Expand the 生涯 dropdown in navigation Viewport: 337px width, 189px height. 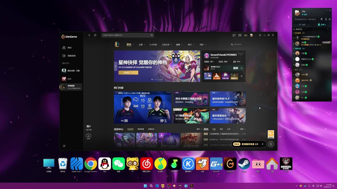[x=142, y=45]
